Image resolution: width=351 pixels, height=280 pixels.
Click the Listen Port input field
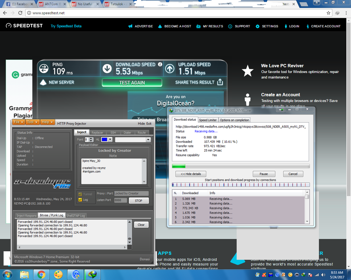click(120, 200)
